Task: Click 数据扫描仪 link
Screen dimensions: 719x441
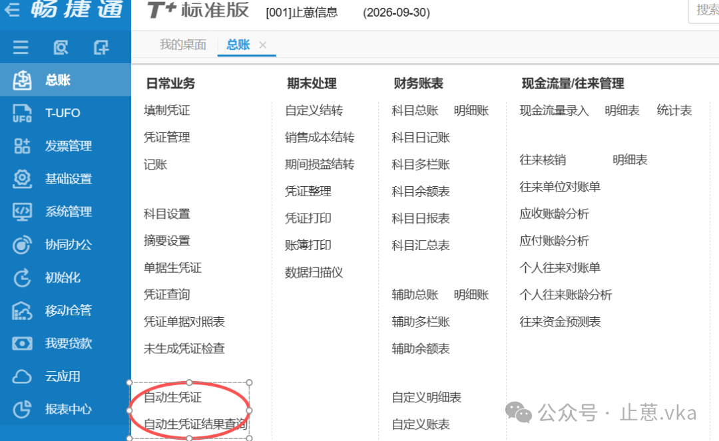Action: (314, 273)
